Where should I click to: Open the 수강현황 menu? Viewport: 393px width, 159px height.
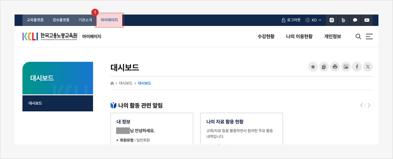click(x=266, y=36)
